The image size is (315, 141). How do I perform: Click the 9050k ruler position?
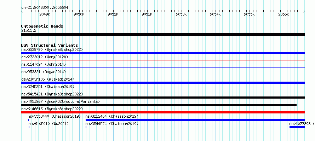[79, 14]
